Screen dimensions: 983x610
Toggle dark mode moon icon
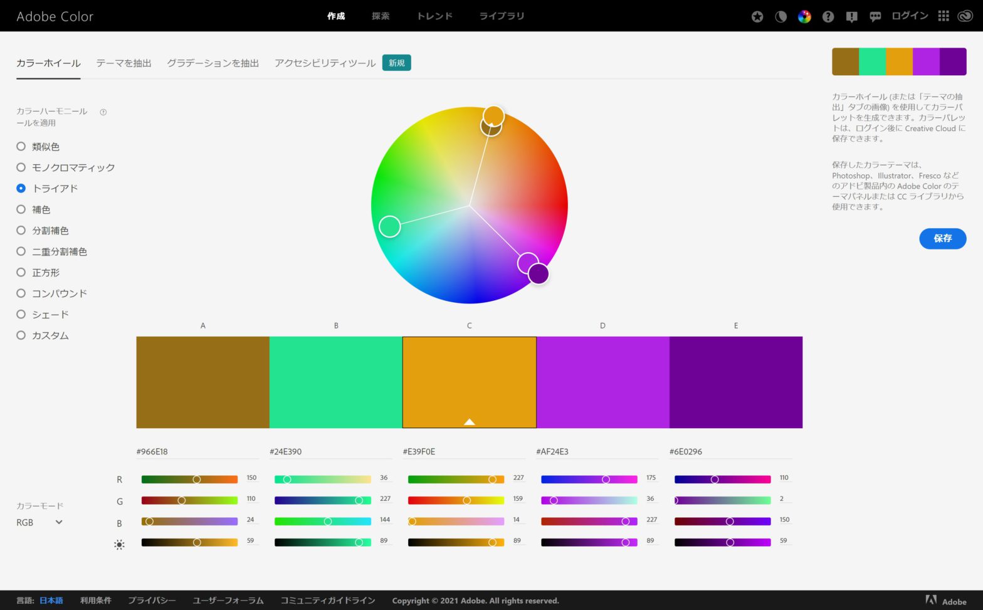(781, 17)
